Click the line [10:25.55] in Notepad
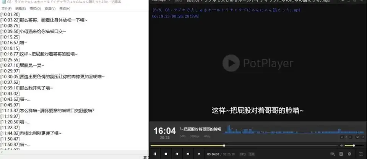 10,60
